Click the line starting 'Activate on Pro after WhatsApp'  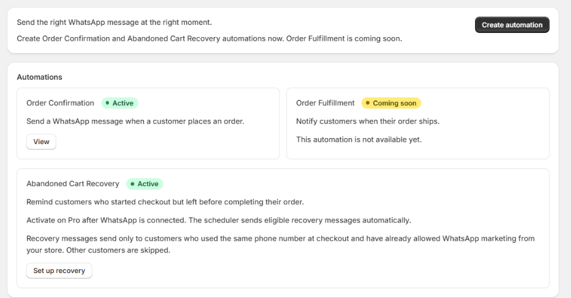click(x=219, y=220)
